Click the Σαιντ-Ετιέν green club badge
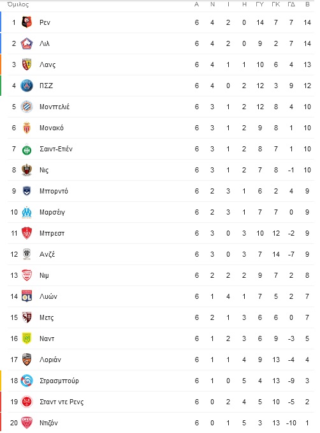Image resolution: width=320 pixels, height=433 pixels. pyautogui.click(x=27, y=149)
